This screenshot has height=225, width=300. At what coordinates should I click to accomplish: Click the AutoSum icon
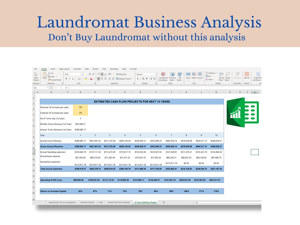point(207,73)
